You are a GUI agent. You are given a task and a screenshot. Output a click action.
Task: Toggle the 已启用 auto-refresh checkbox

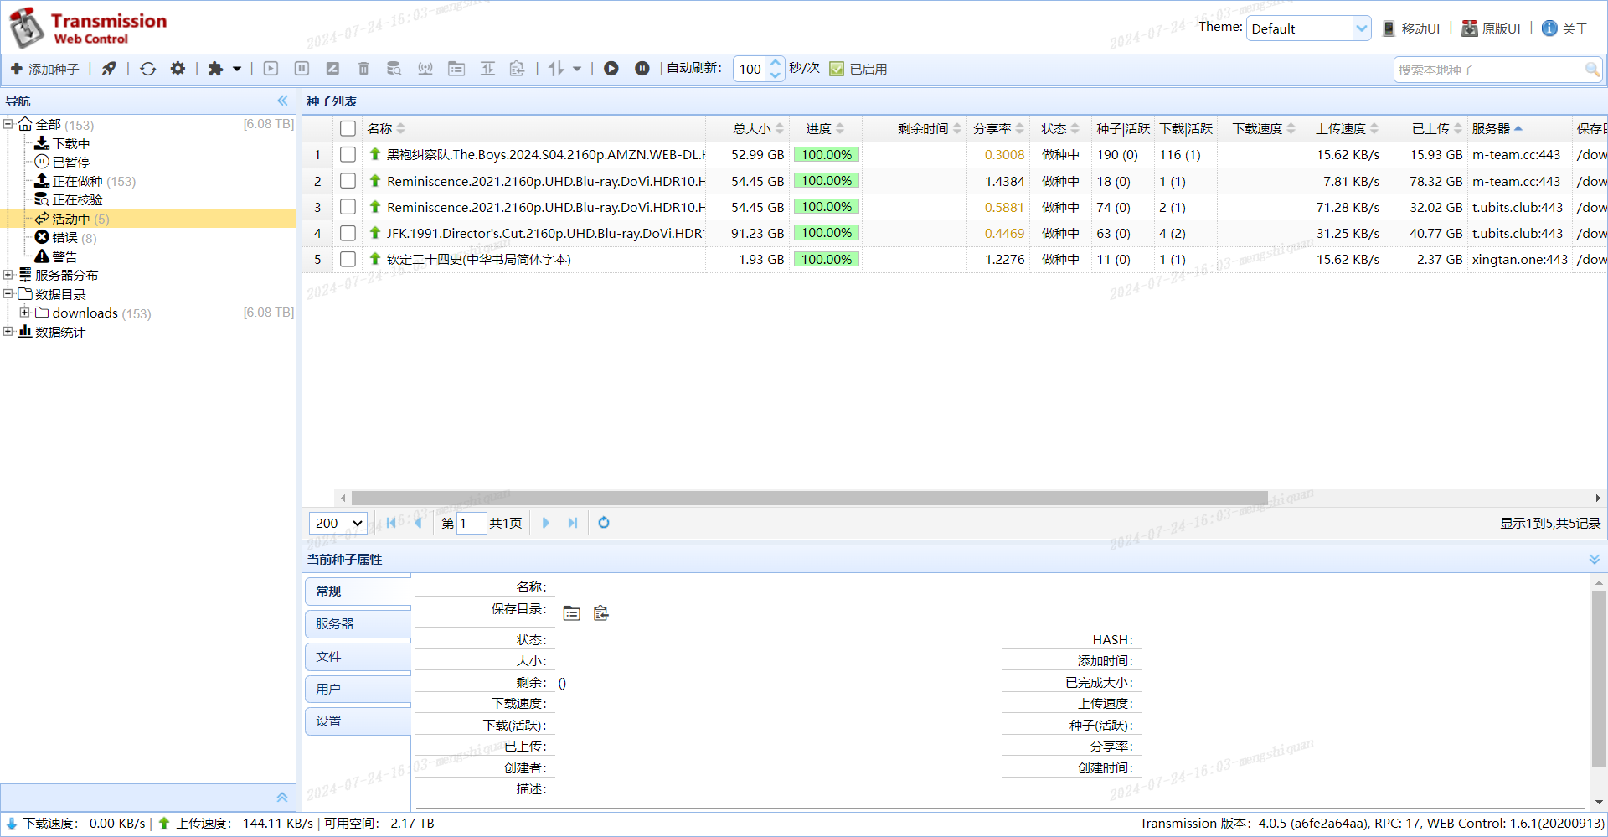(x=837, y=69)
